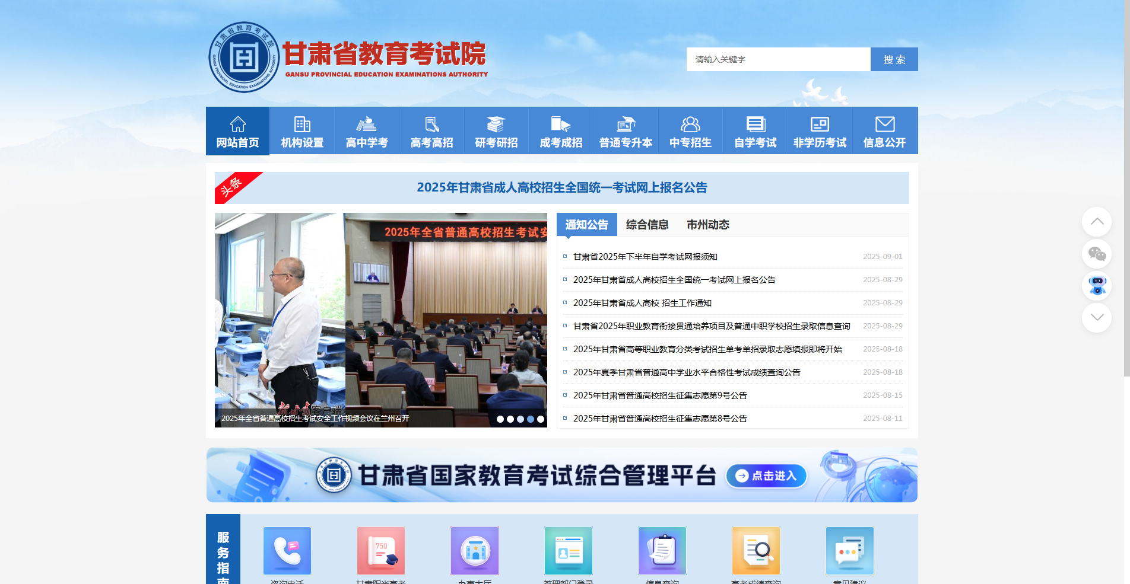Screen dimensions: 1130x584
Task: Select the fourth carousel dot
Action: pos(530,419)
